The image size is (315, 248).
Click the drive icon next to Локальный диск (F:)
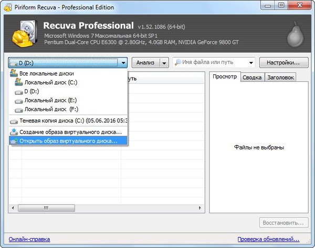click(x=19, y=109)
